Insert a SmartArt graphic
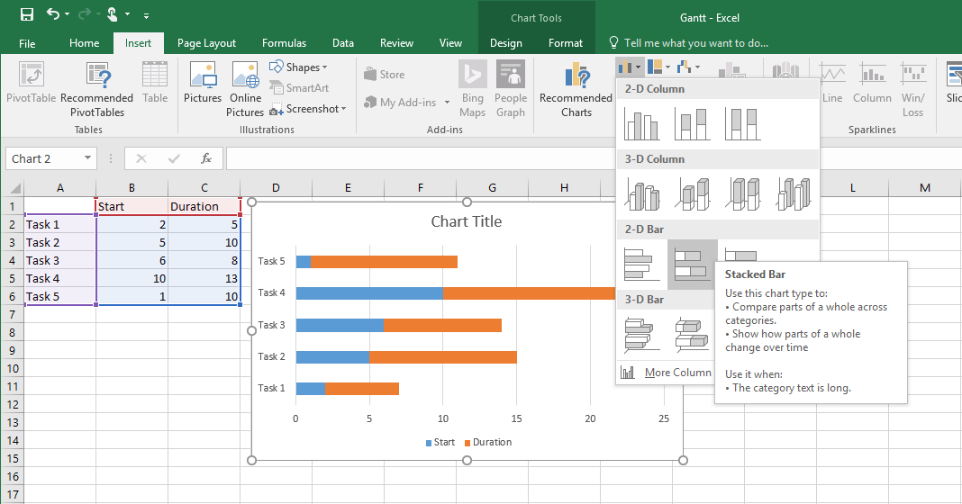Screen dimensions: 962x504 tap(299, 87)
